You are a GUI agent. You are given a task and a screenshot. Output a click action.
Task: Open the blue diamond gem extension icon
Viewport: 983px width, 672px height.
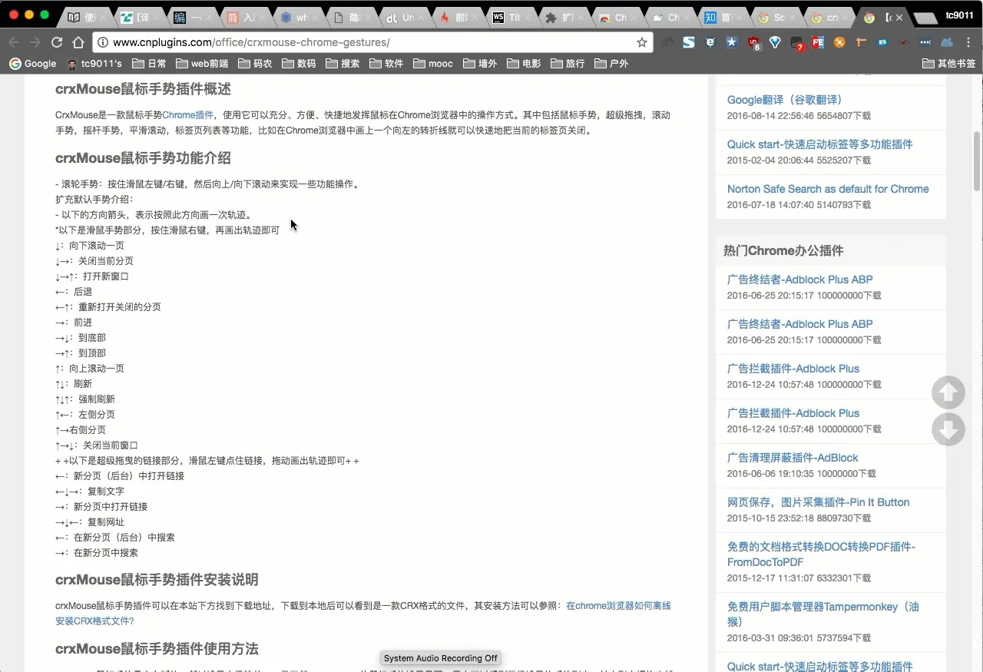point(776,42)
